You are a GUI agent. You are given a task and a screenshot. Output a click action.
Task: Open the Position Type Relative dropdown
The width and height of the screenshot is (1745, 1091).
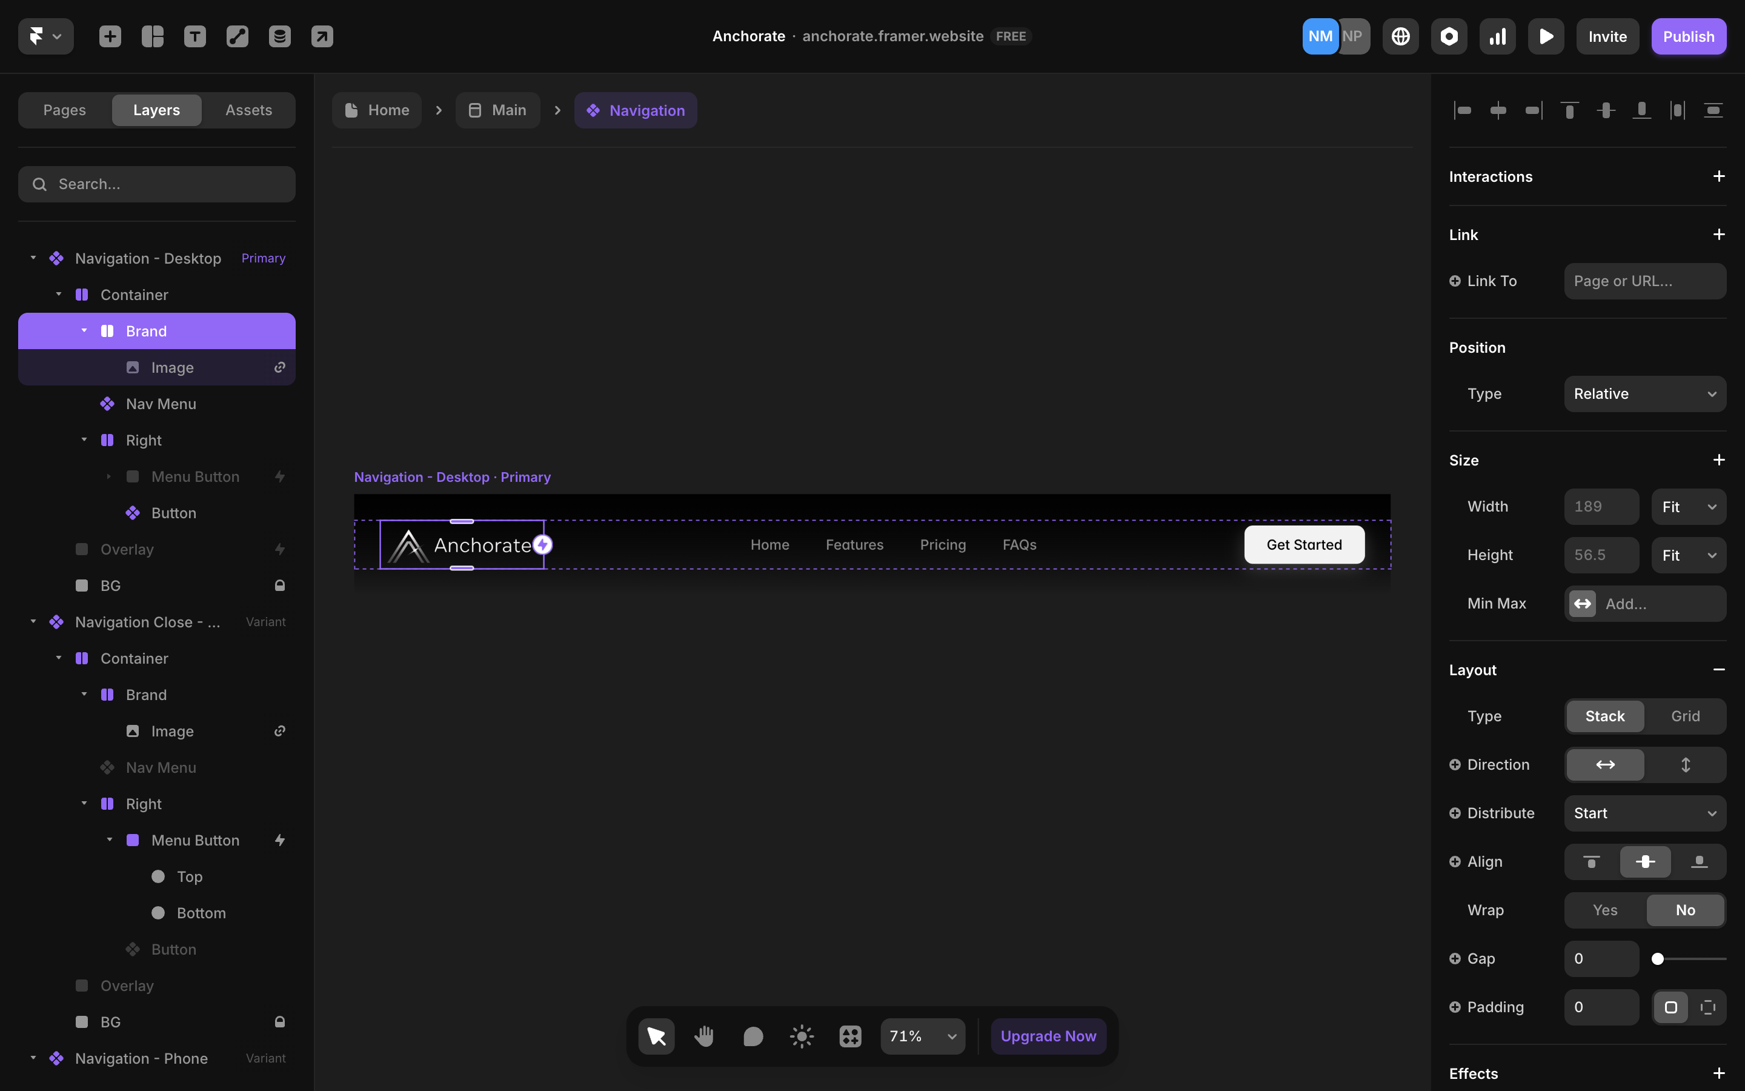click(x=1645, y=394)
